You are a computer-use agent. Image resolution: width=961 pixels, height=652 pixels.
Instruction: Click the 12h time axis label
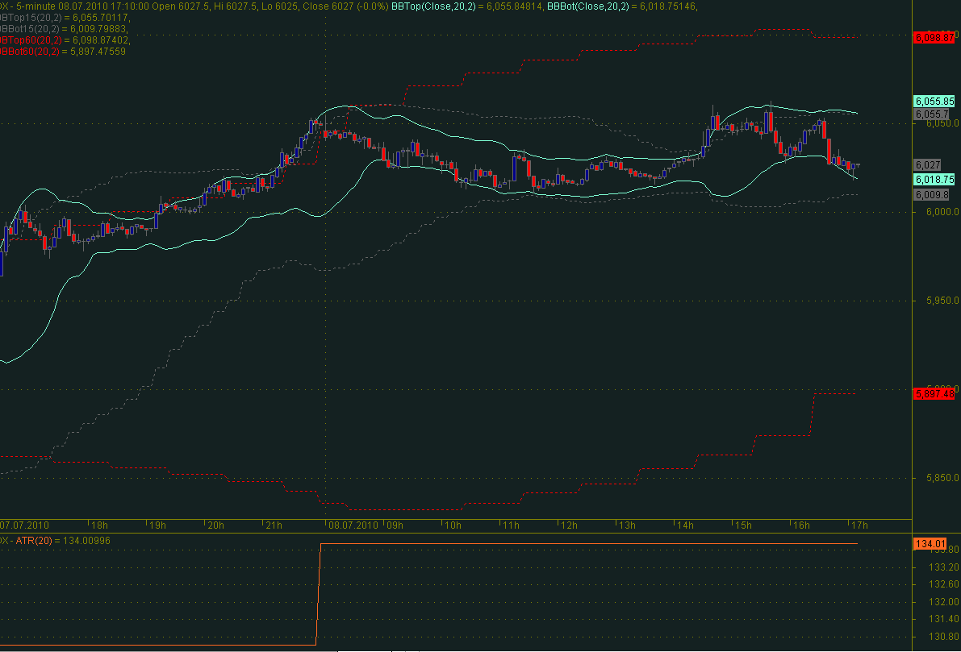pyautogui.click(x=570, y=525)
